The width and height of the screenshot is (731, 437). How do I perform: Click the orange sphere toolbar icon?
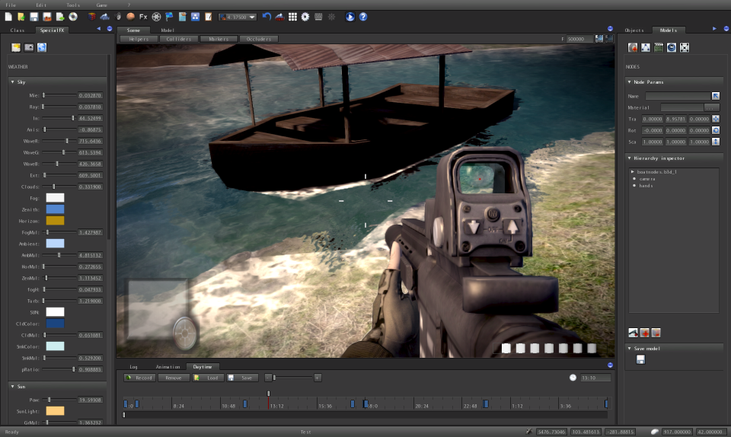pos(130,17)
